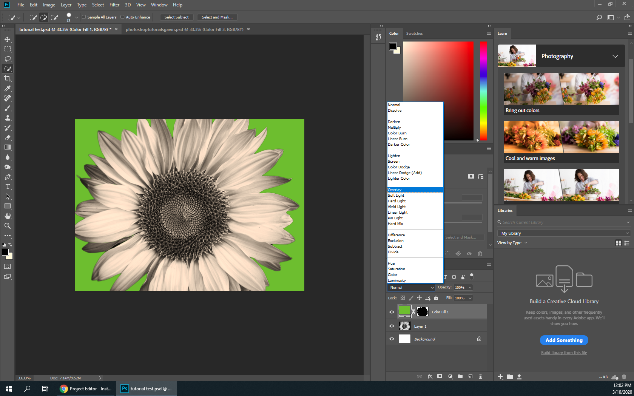Viewport: 634px width, 396px height.
Task: Select the Zoom tool
Action: (8, 226)
